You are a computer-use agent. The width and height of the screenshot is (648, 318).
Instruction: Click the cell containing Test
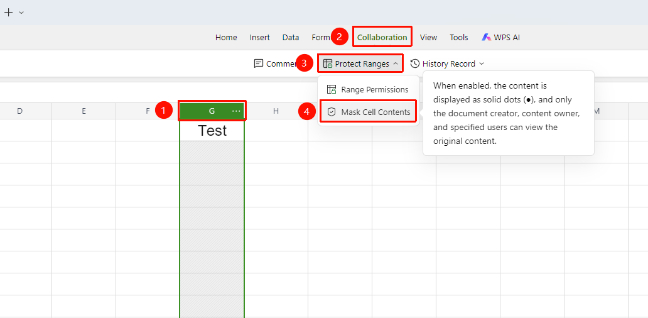point(212,130)
